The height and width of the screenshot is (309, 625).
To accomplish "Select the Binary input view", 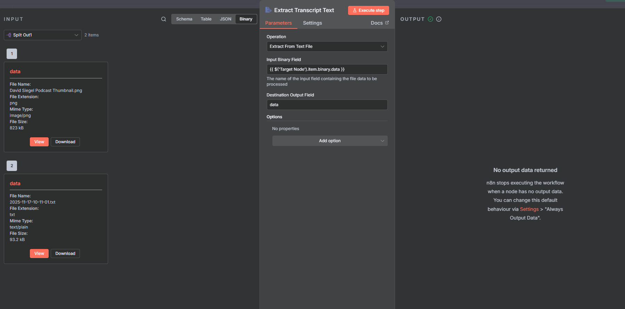I will click(246, 19).
